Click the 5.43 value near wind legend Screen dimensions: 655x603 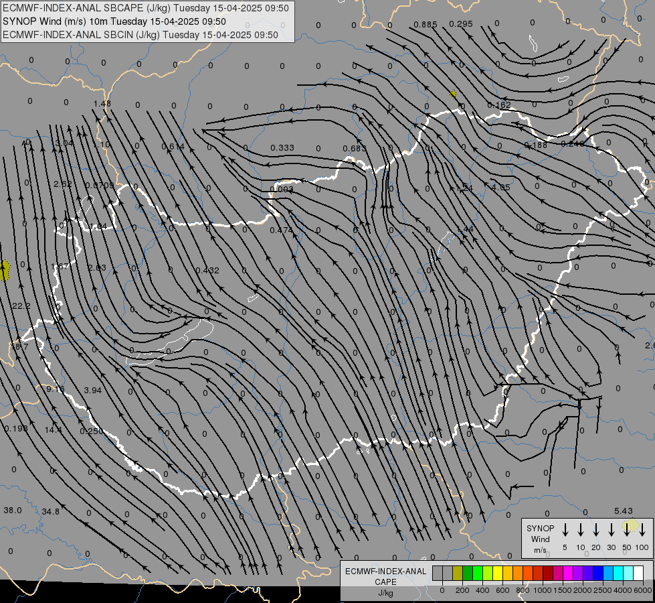(x=624, y=511)
